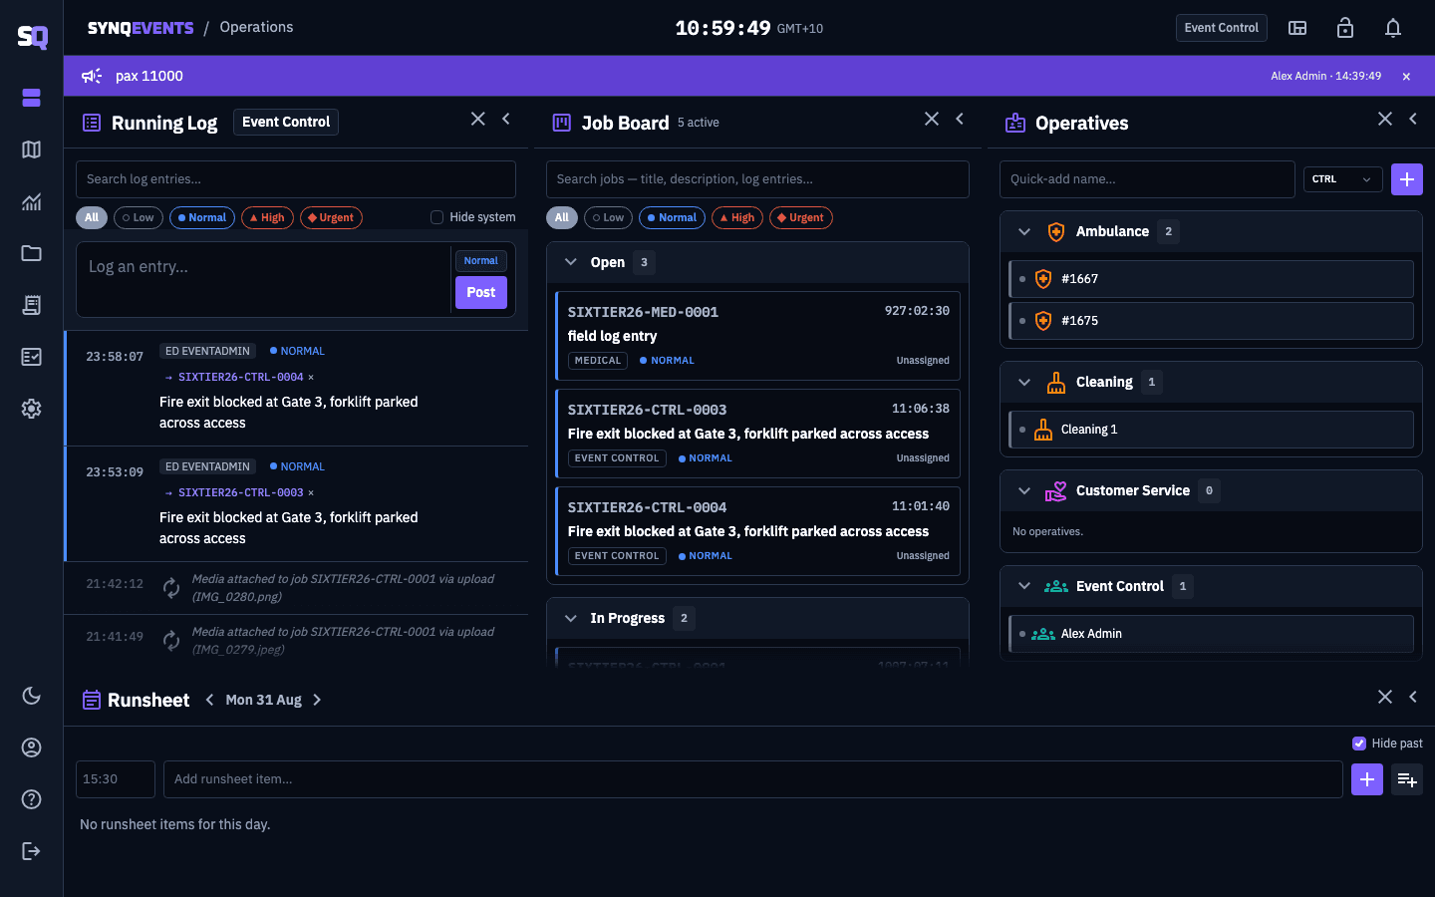Select the Cleaning 1 operative
1435x897 pixels.
click(1211, 430)
